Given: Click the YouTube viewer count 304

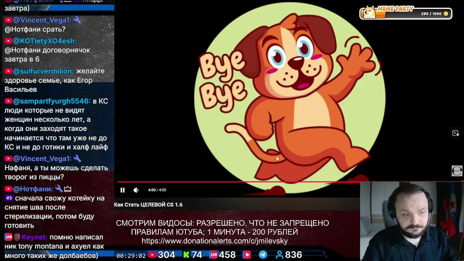Looking at the screenshot, I should pos(166,255).
